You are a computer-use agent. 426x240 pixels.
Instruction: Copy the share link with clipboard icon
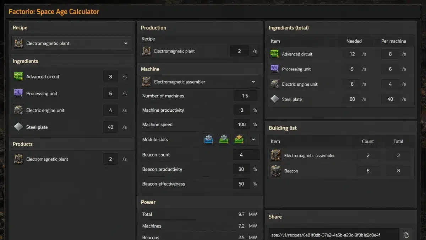[406, 235]
